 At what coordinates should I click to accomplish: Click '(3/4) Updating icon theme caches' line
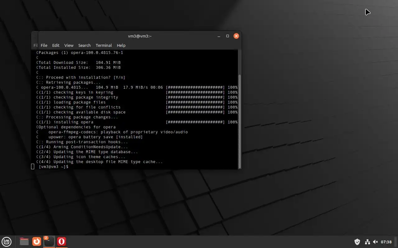(82, 157)
